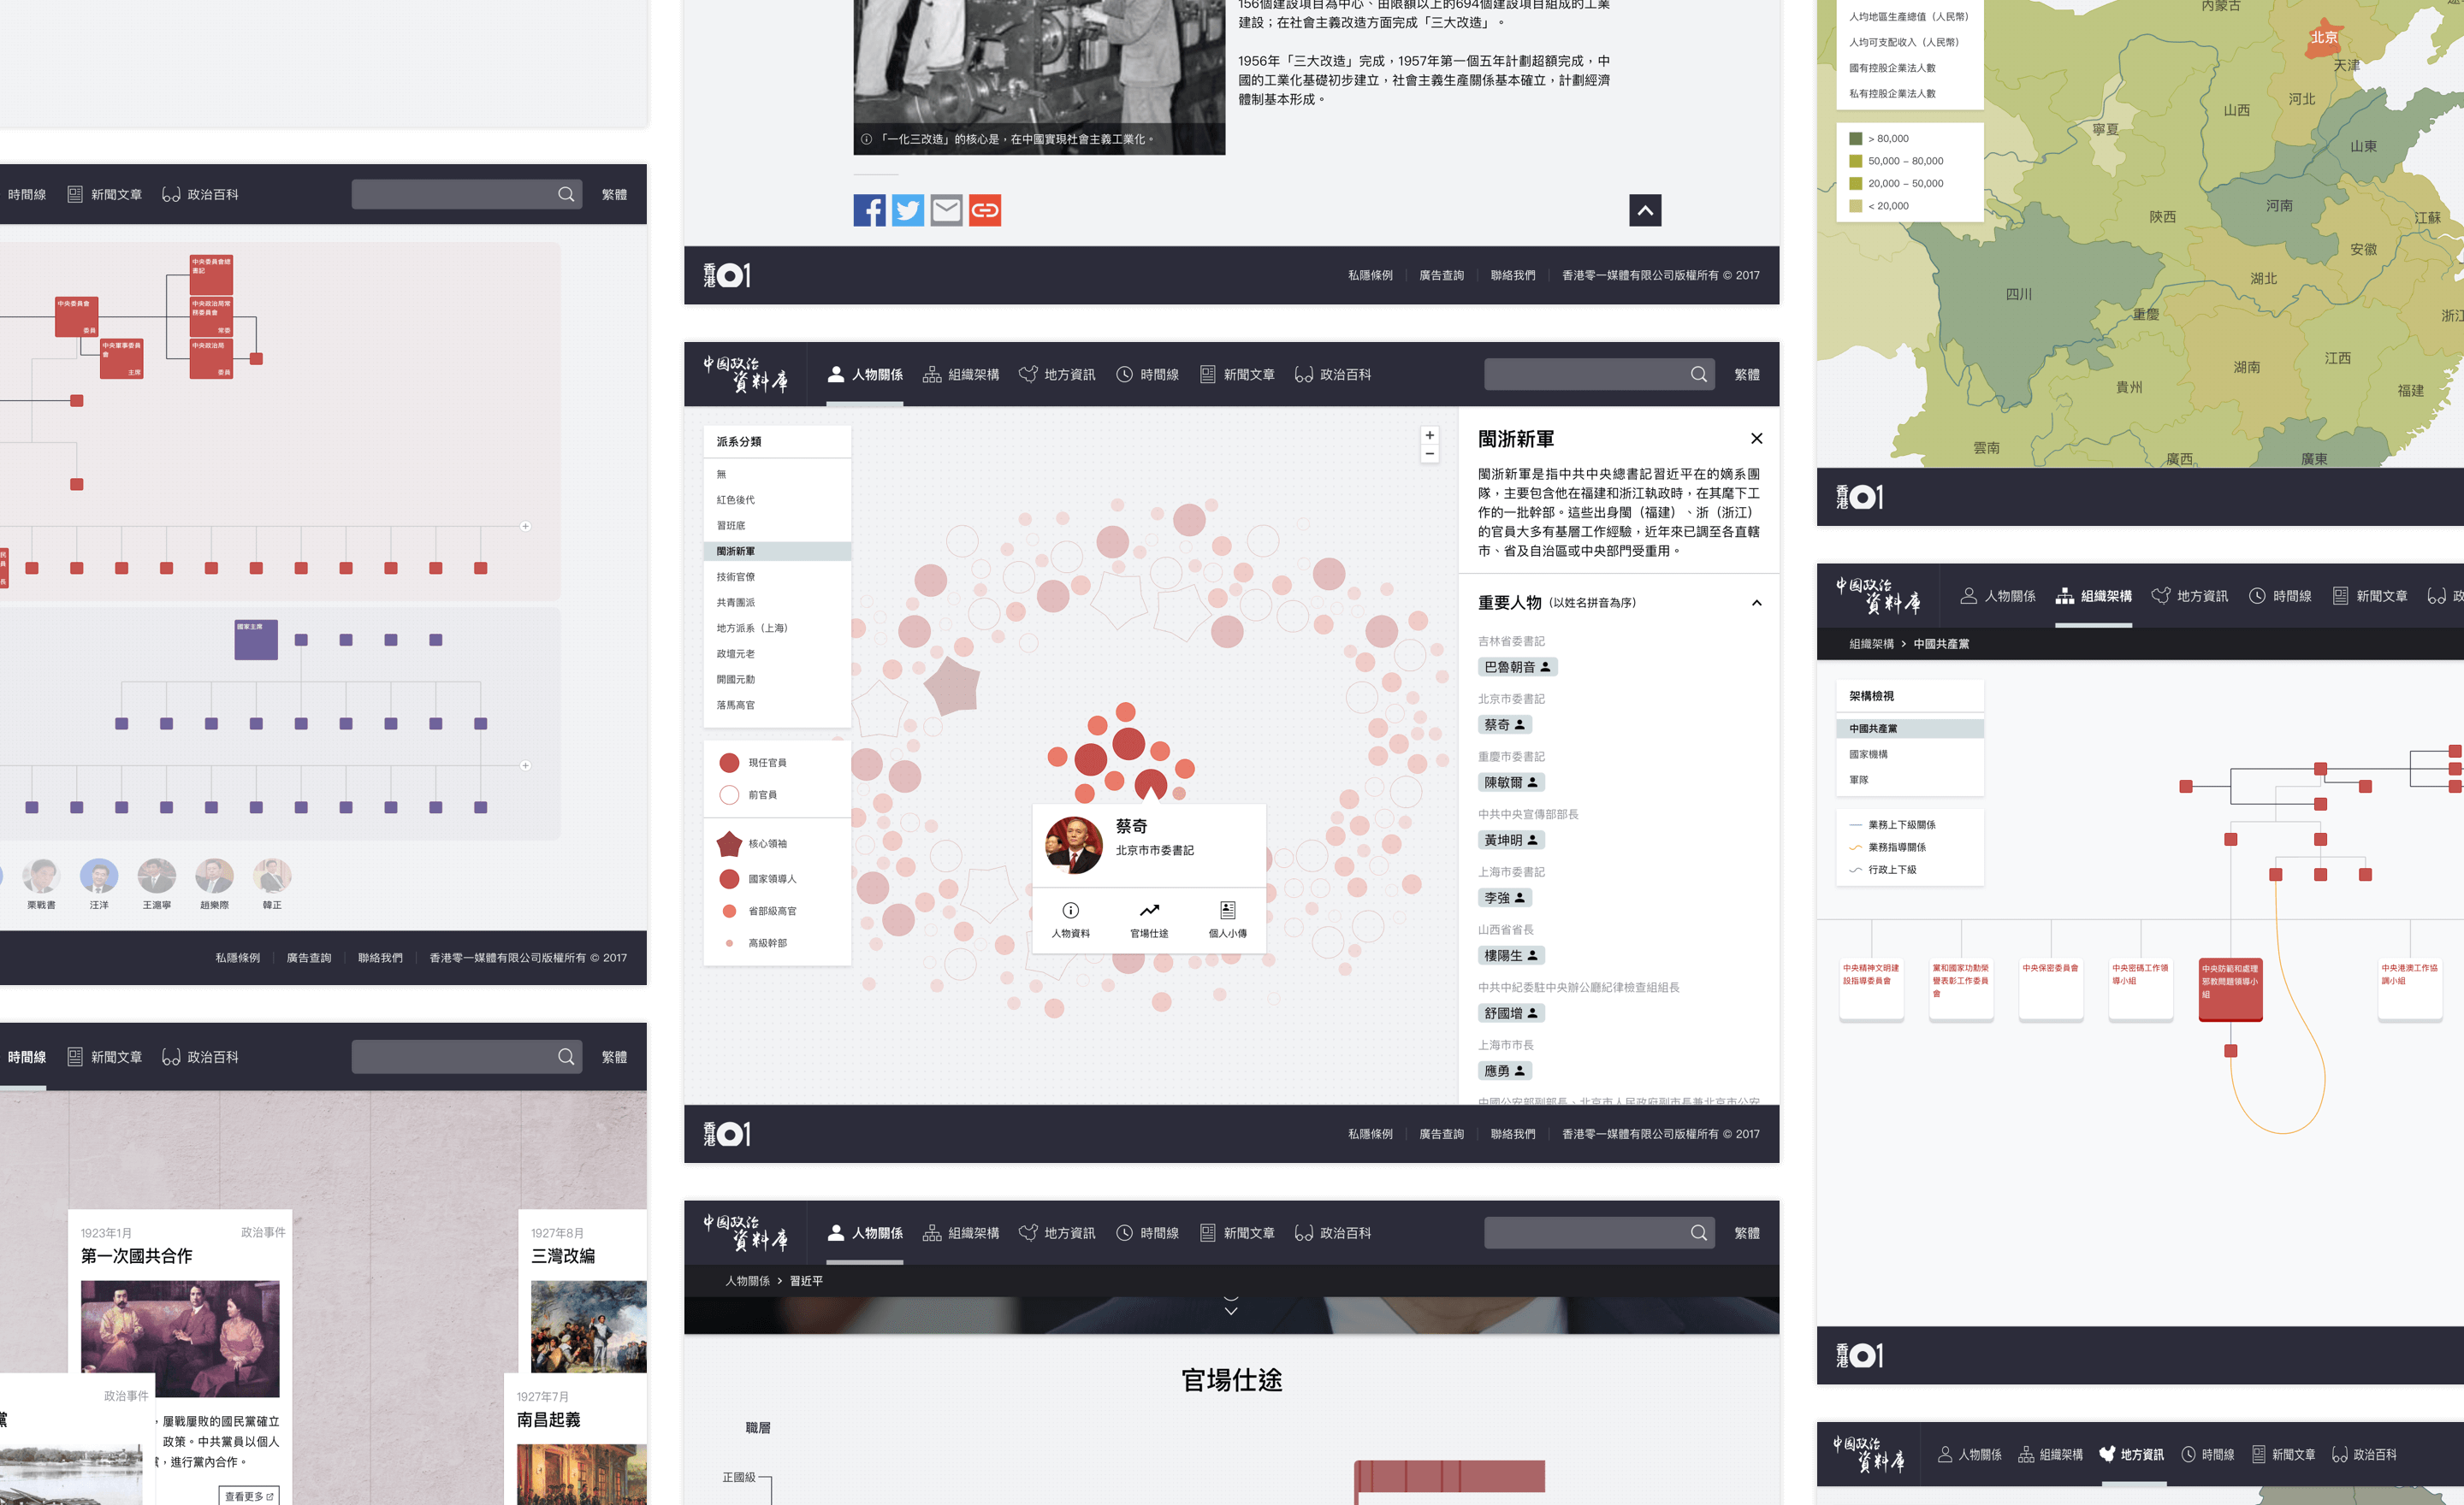Open 政治百科 tab in bottom-right map window
Viewport: 2464px width, 1505px height.
pos(2364,1455)
